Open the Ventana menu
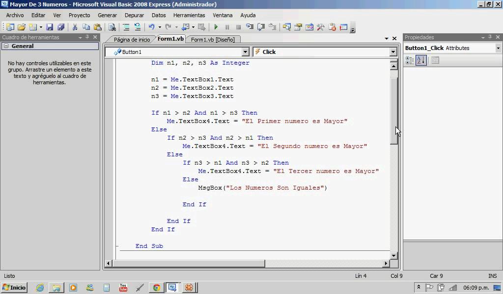Viewport: 503px width, 294px height. 223,15
